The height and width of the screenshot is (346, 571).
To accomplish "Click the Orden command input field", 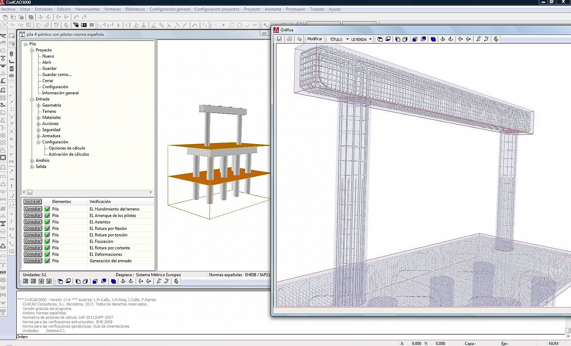I will pyautogui.click(x=297, y=336).
